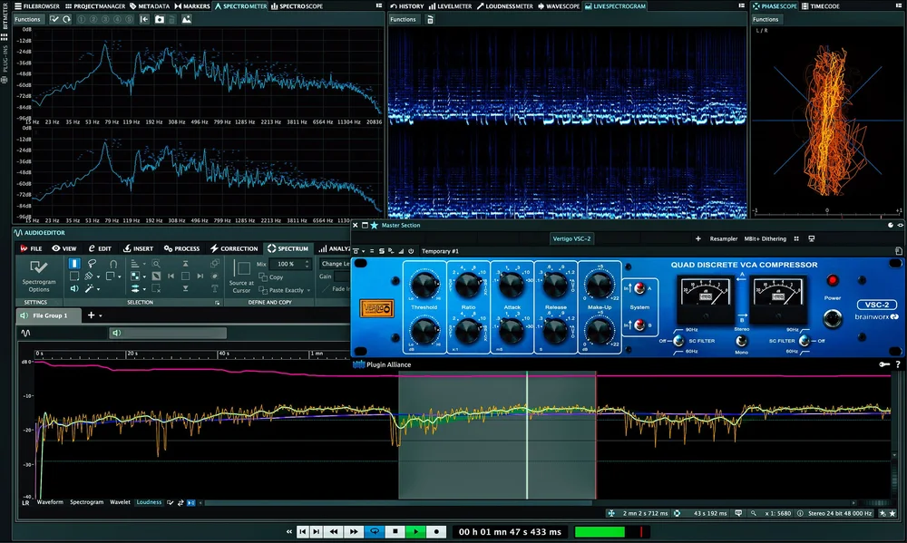The height and width of the screenshot is (543, 907).
Task: Toggle the right SC FILTER switch
Action: point(804,341)
